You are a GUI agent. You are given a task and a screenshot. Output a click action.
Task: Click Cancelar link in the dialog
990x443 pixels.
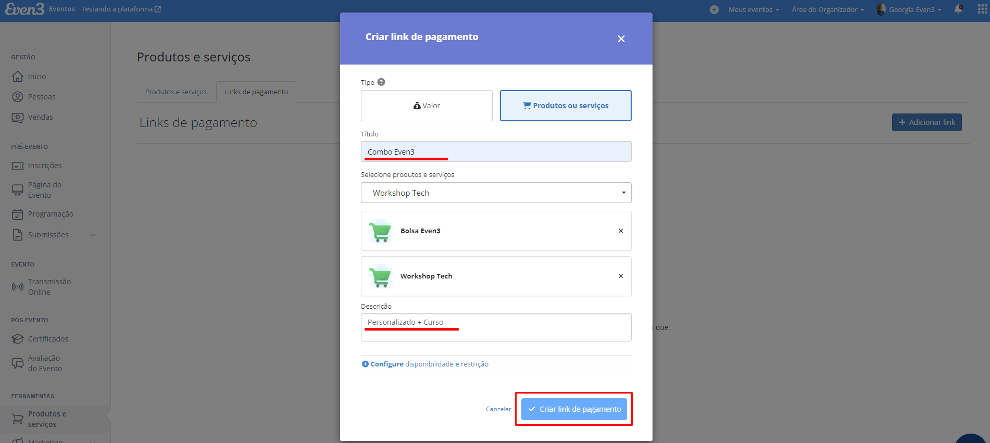coord(498,409)
